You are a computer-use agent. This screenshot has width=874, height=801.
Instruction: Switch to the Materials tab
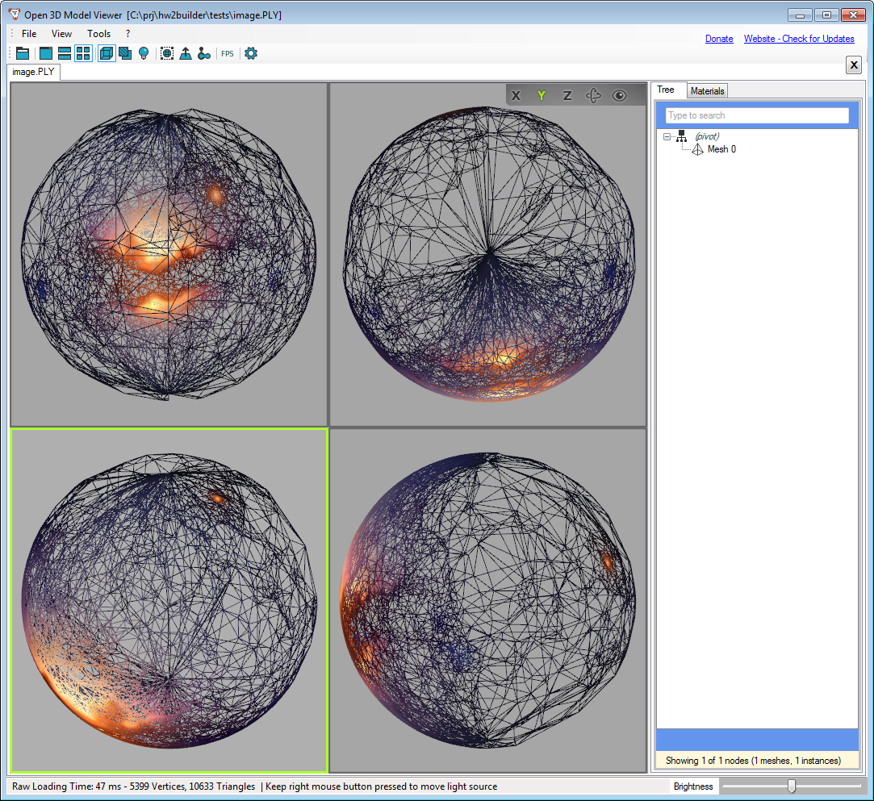point(707,91)
